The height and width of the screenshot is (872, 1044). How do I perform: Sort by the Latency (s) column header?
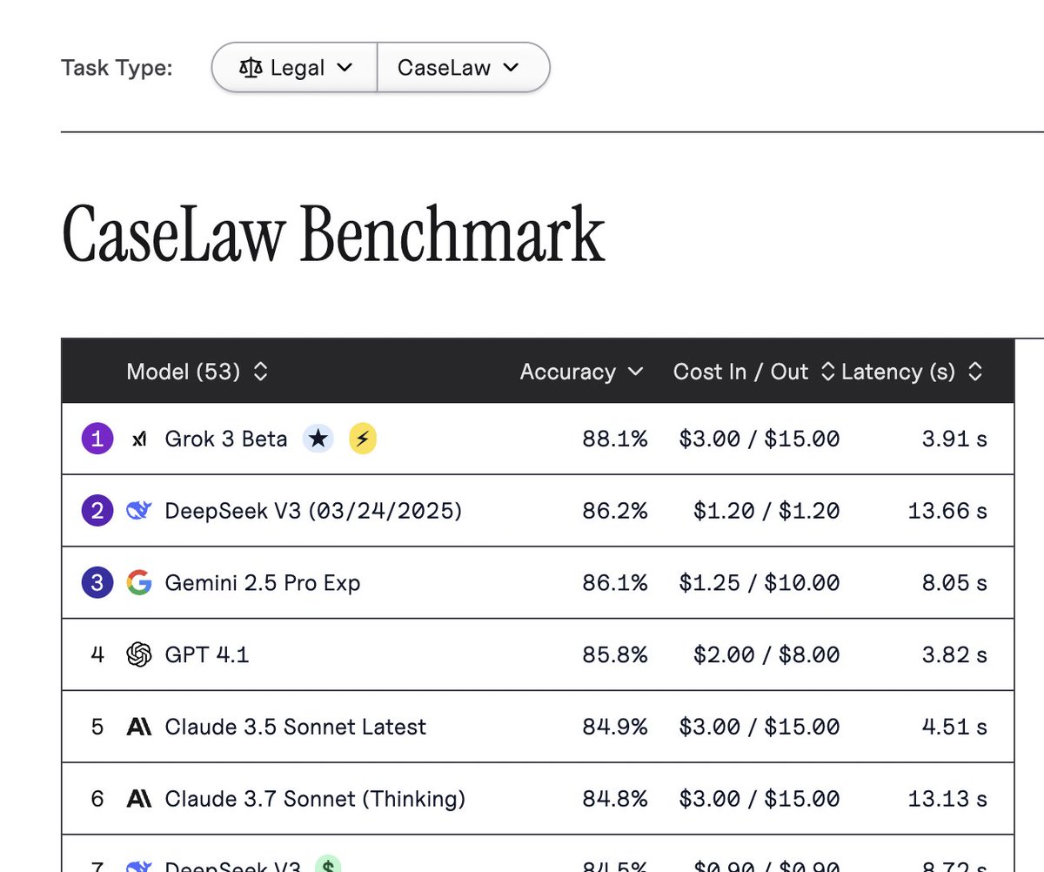tap(913, 372)
